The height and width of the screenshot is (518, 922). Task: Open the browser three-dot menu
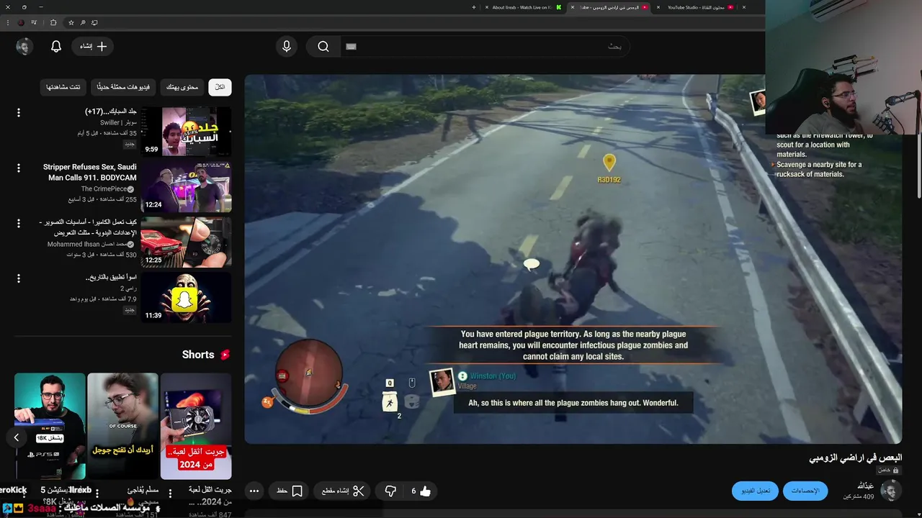tap(7, 22)
